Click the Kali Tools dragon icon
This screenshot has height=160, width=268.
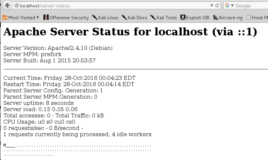(153, 17)
